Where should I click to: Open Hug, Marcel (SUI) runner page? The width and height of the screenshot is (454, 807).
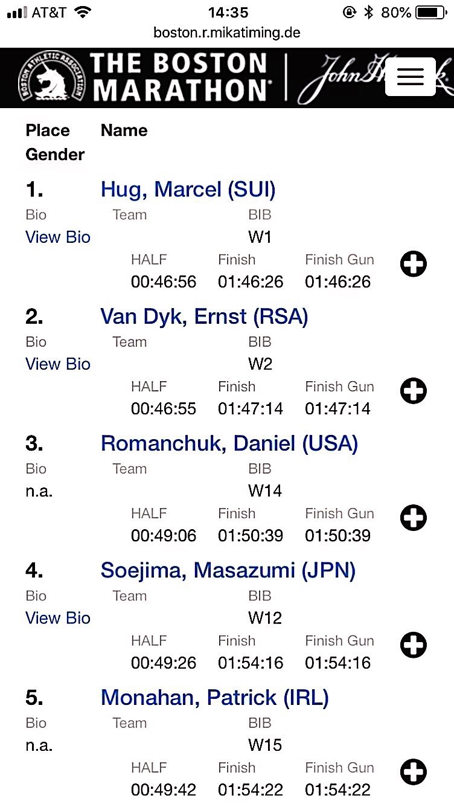(188, 190)
